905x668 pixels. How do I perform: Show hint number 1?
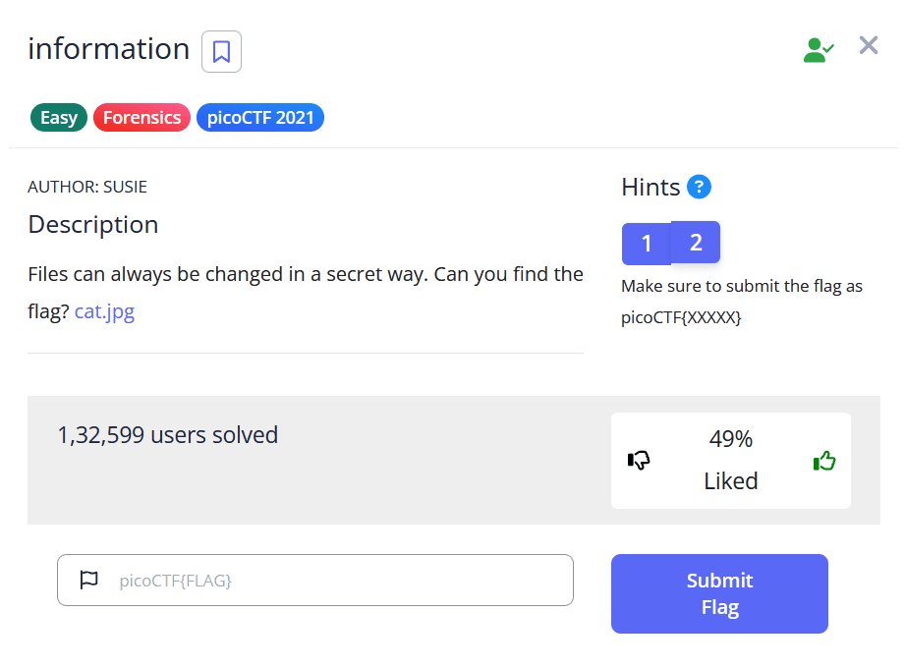646,244
